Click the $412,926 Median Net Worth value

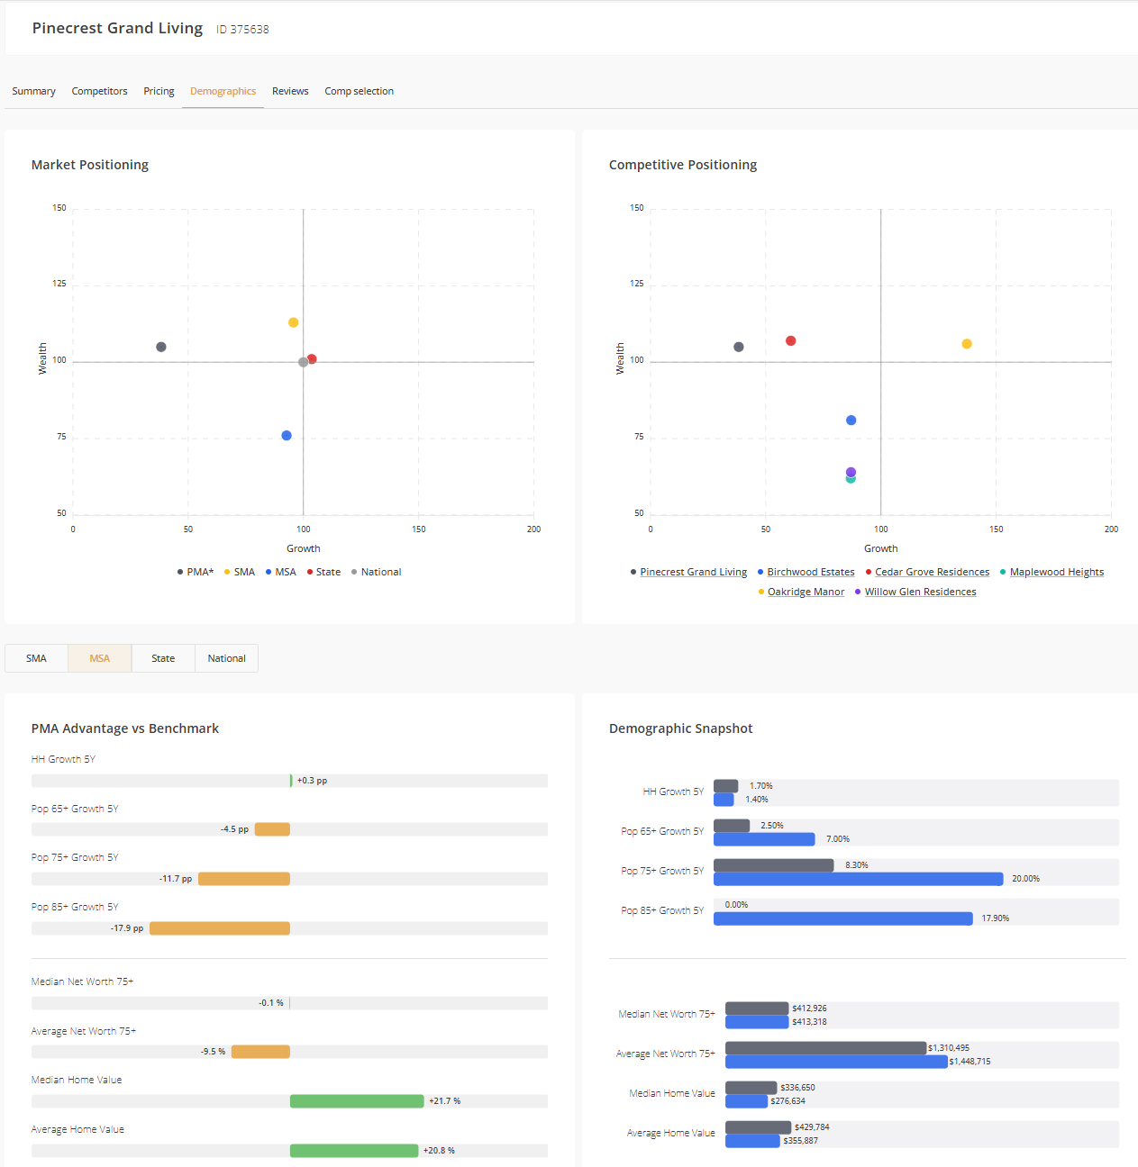coord(809,1009)
